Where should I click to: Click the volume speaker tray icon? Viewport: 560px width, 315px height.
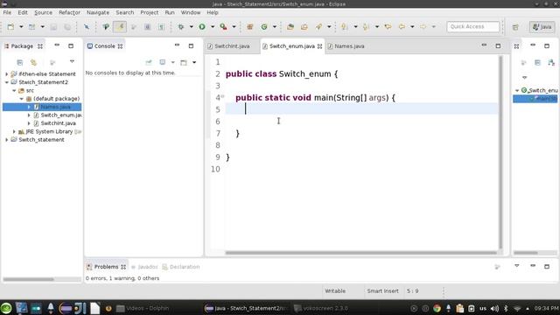pyautogui.click(x=494, y=308)
